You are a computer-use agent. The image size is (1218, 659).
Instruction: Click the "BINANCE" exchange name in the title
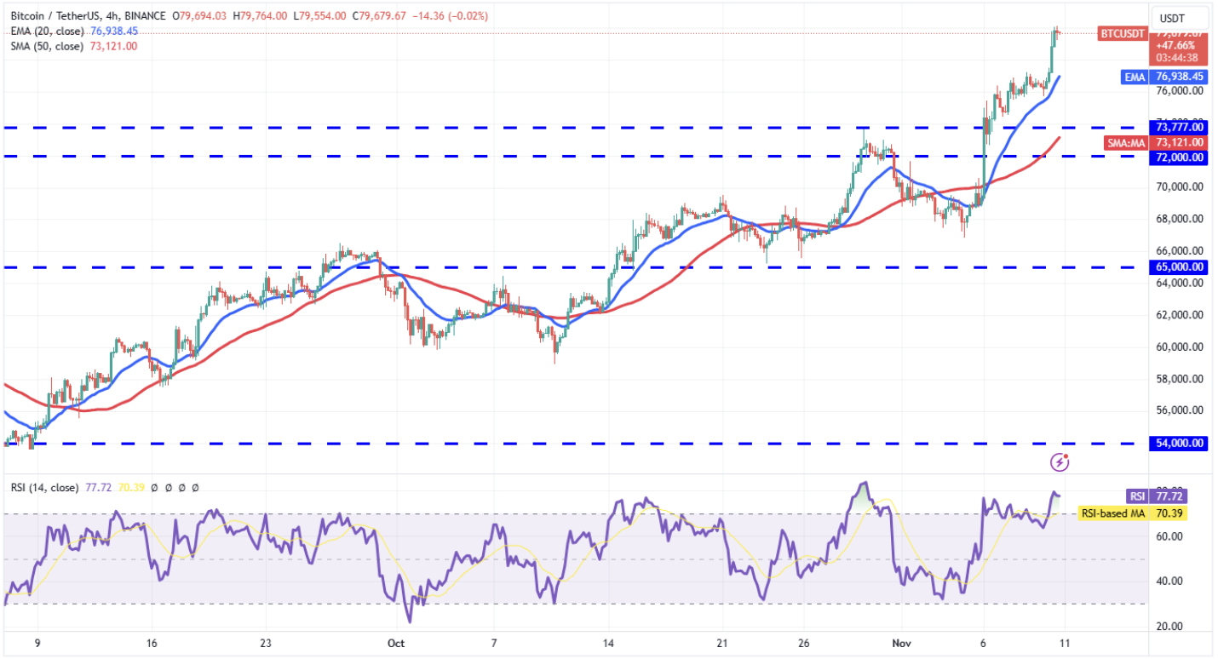[x=144, y=16]
